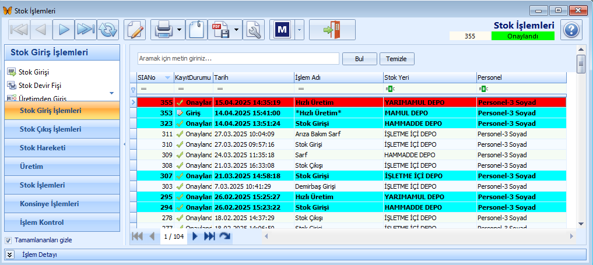Image resolution: width=593 pixels, height=265 pixels.
Task: Open Stok Çıkış İşlemleri navigation group
Action: [x=62, y=129]
